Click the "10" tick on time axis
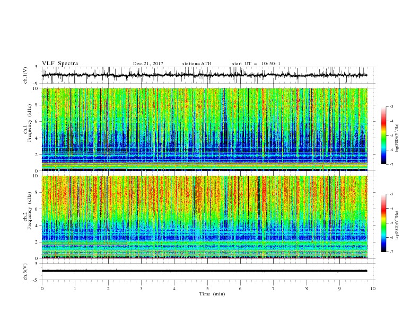 tap(373, 289)
